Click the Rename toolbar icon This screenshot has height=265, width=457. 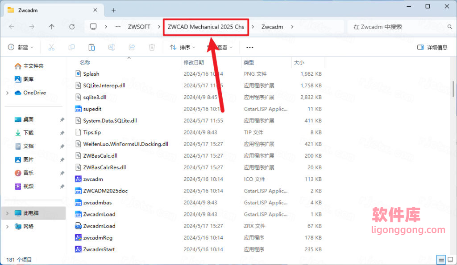point(112,47)
